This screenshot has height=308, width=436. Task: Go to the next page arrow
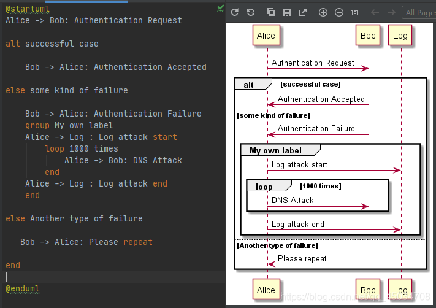click(x=391, y=12)
